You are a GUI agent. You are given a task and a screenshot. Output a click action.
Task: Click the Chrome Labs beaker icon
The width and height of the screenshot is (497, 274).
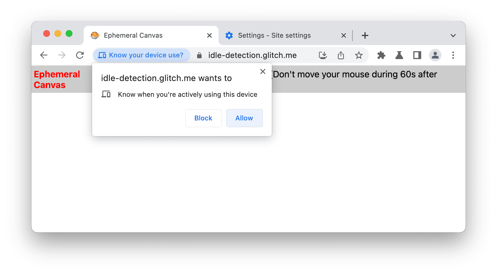(x=399, y=55)
